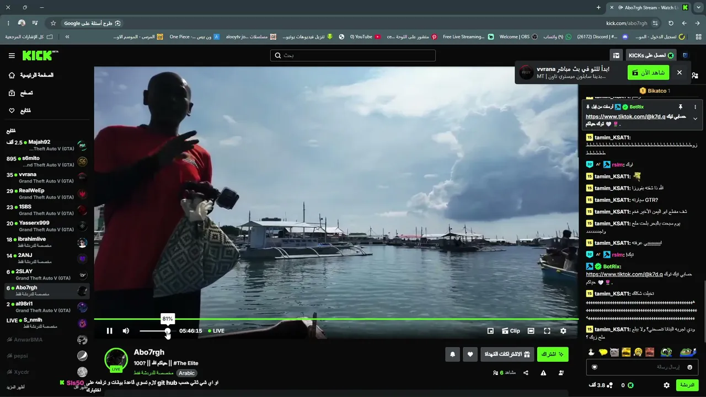
Task: Open Chrome tab search dropdown arrow
Action: (x=698, y=8)
